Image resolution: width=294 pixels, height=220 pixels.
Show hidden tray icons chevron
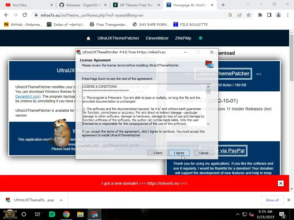click(x=237, y=214)
